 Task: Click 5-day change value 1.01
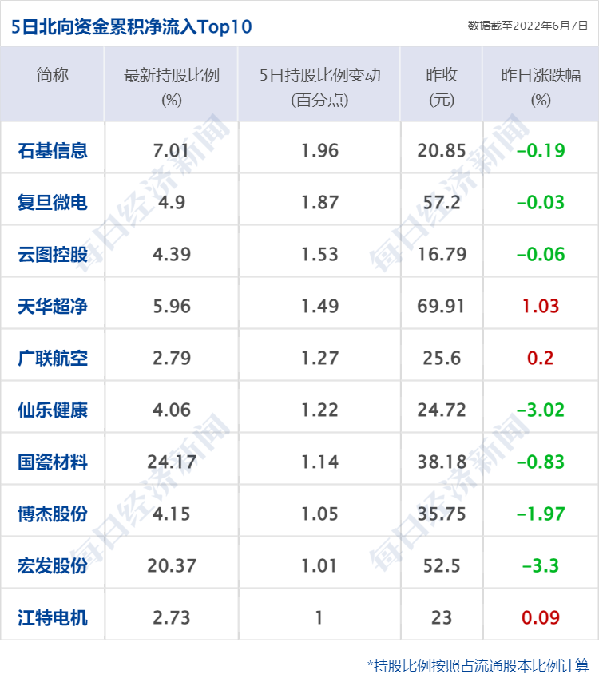tap(319, 565)
